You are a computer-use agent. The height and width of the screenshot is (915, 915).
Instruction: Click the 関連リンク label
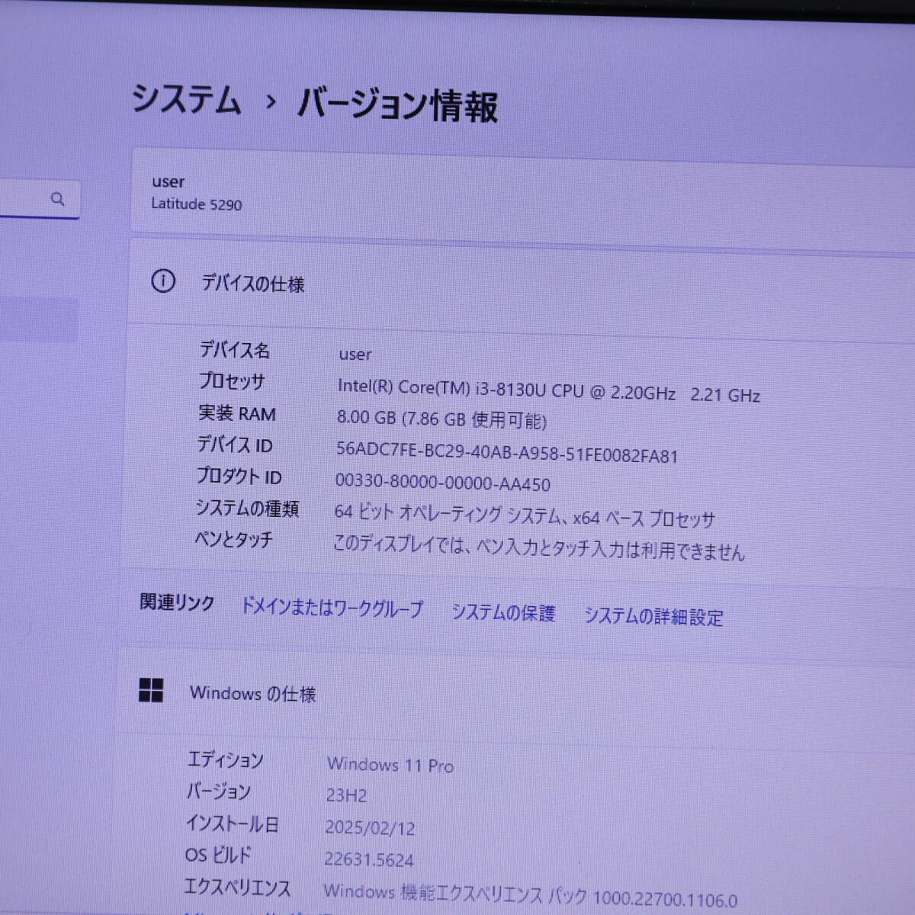click(x=177, y=602)
